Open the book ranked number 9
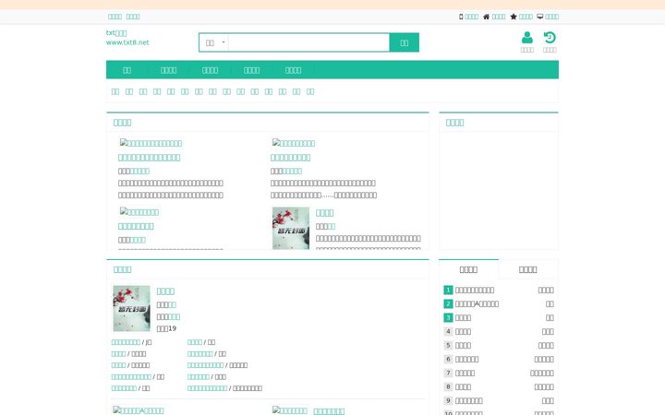665x415 pixels. pos(469,401)
